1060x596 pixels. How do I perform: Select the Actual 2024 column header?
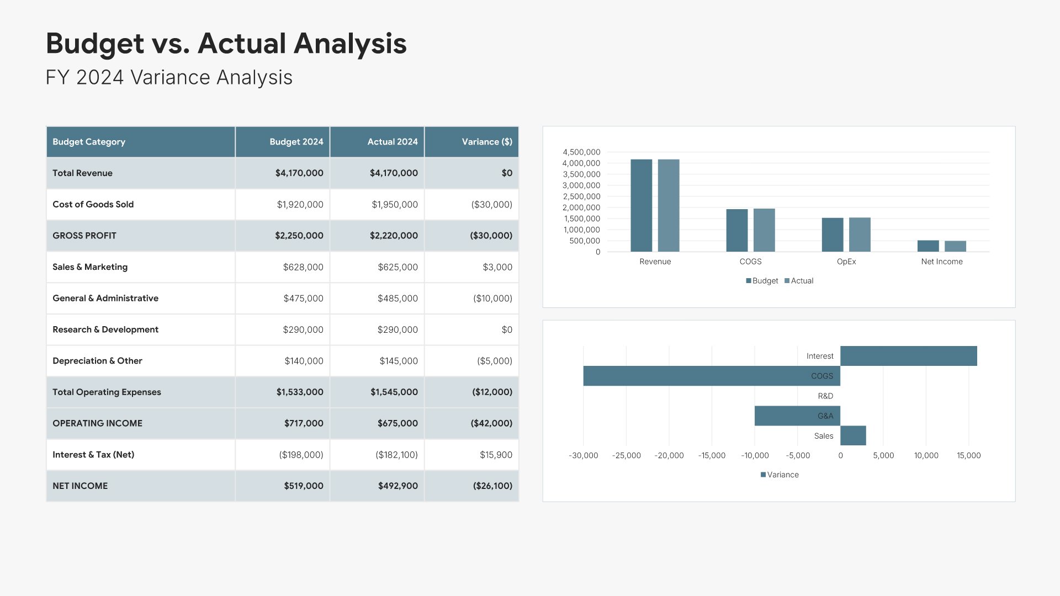tap(392, 142)
